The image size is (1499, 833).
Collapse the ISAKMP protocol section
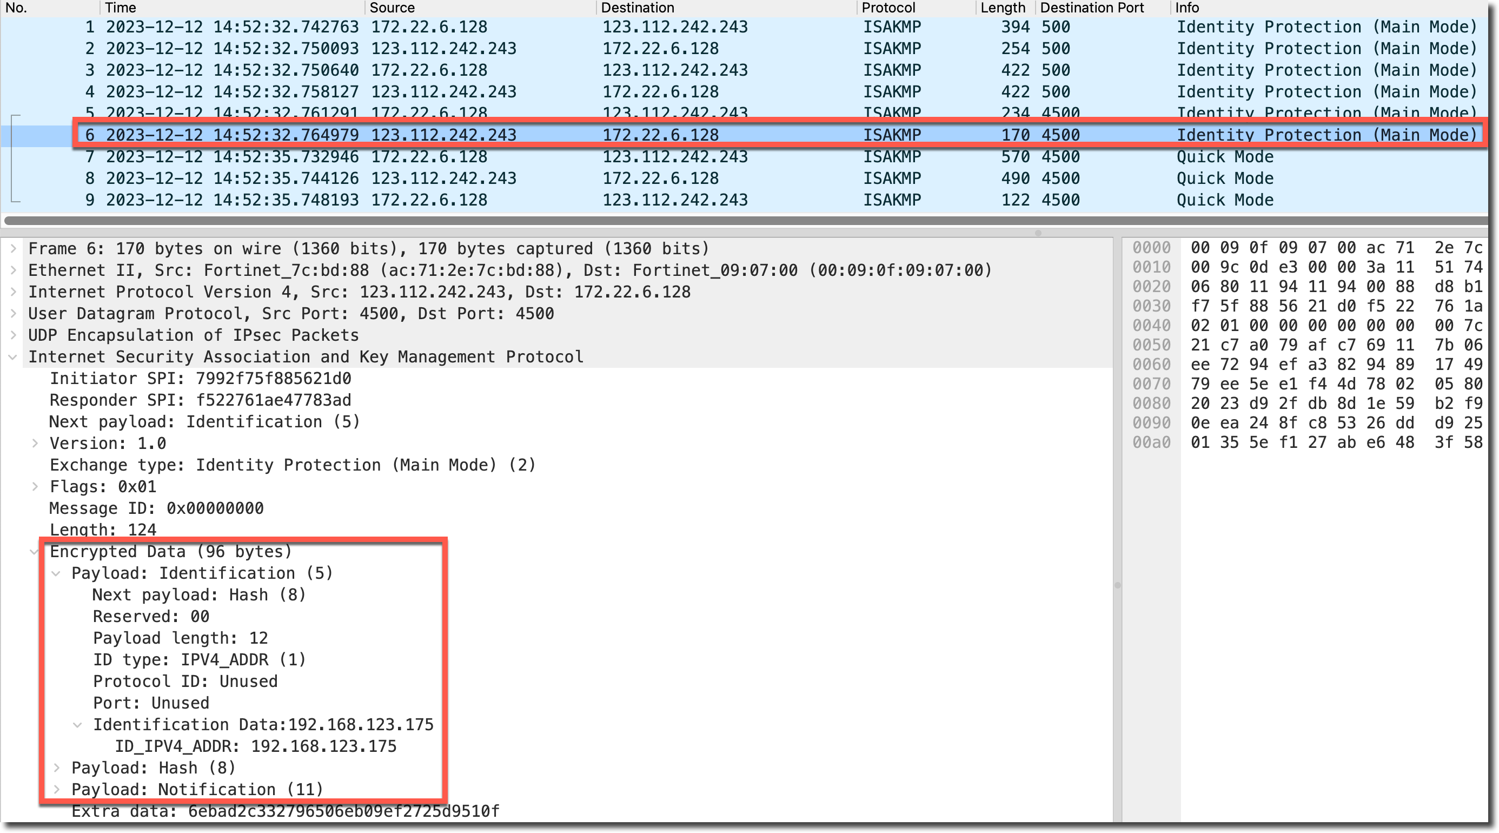[13, 357]
